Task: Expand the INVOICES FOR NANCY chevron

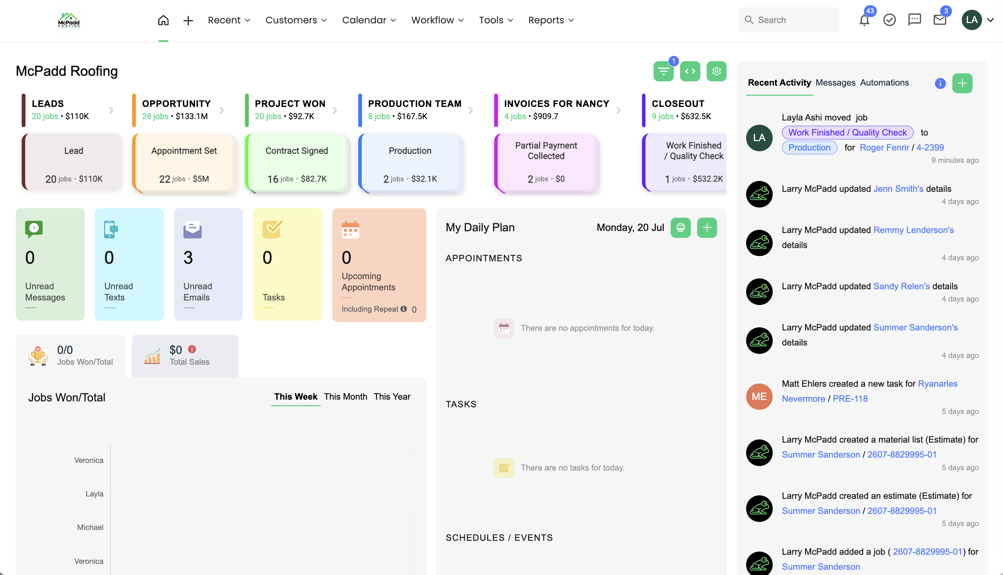Action: tap(619, 110)
